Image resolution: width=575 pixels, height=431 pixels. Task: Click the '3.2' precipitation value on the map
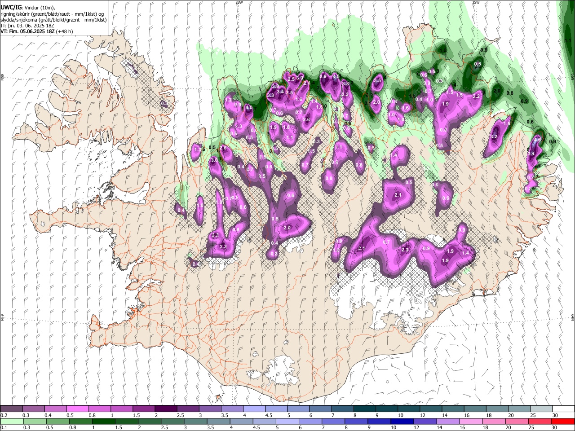[x=495, y=137]
